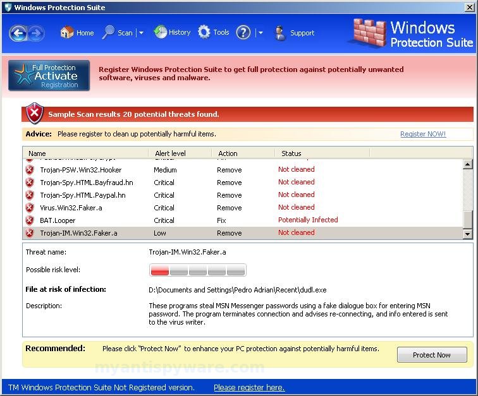
Task: Sort by the Status column header
Action: point(322,153)
